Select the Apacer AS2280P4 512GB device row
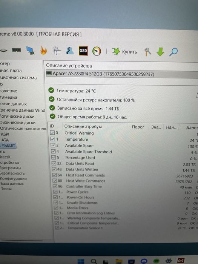 tap(122, 74)
